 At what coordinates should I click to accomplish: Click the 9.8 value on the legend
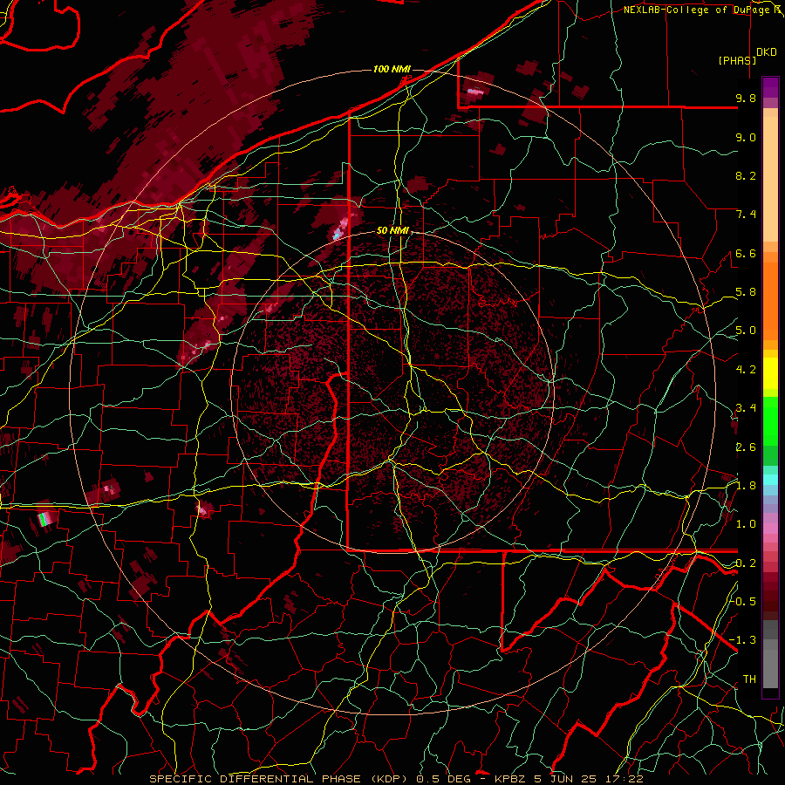746,98
